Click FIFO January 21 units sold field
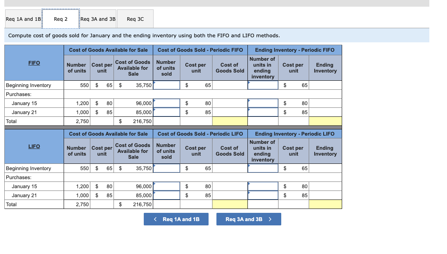Screen dimensions: 447x254 tap(167, 112)
